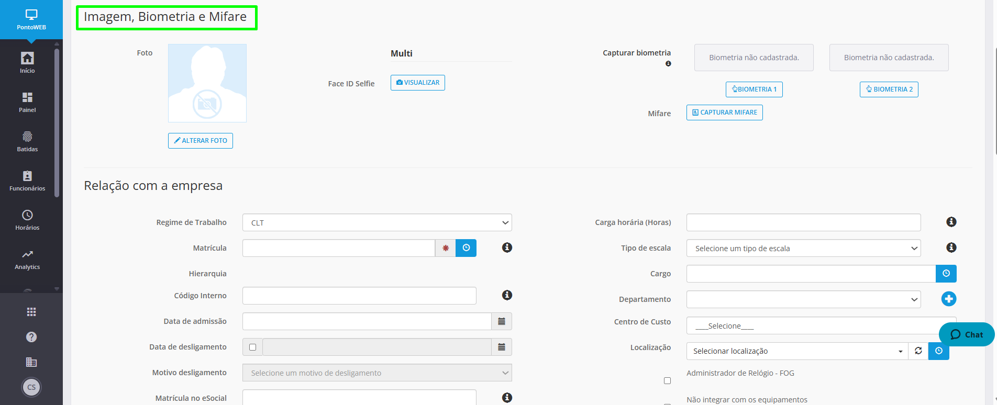Click VISUALIZAR Face ID Selfie button

click(x=418, y=83)
